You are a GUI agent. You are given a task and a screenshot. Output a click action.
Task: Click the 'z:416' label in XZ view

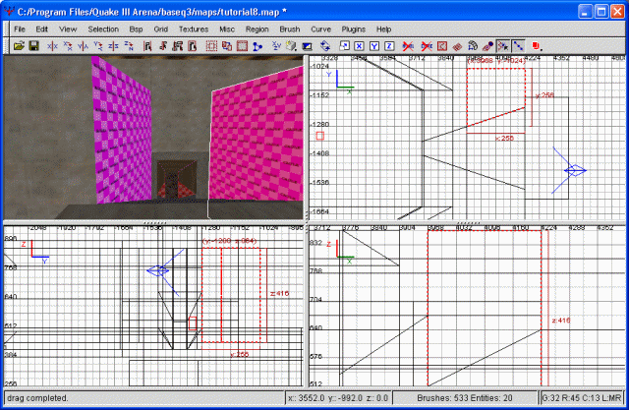[560, 321]
